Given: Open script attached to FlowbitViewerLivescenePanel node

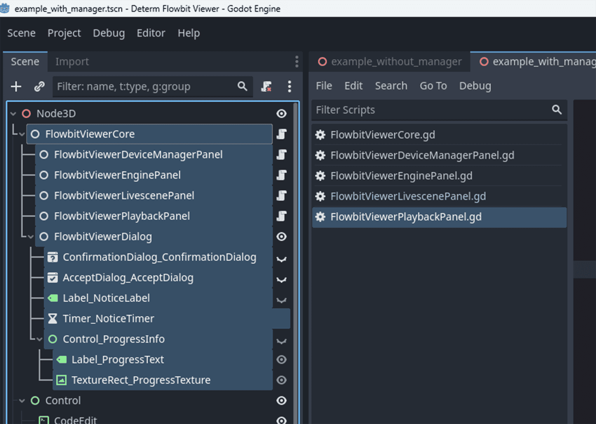Looking at the screenshot, I should click(x=282, y=196).
